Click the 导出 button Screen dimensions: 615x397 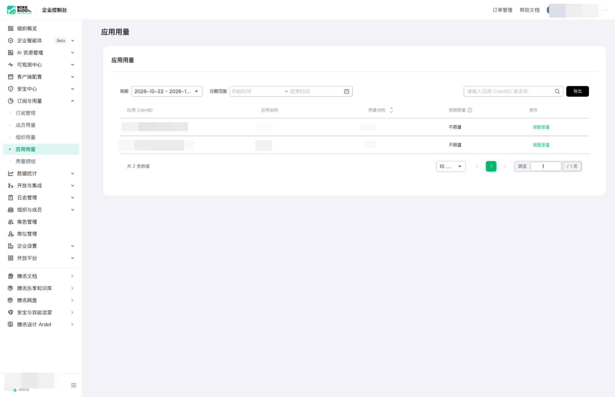pyautogui.click(x=577, y=91)
